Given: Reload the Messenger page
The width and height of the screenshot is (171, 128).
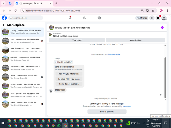Looking at the screenshot, I should [x=16, y=11].
